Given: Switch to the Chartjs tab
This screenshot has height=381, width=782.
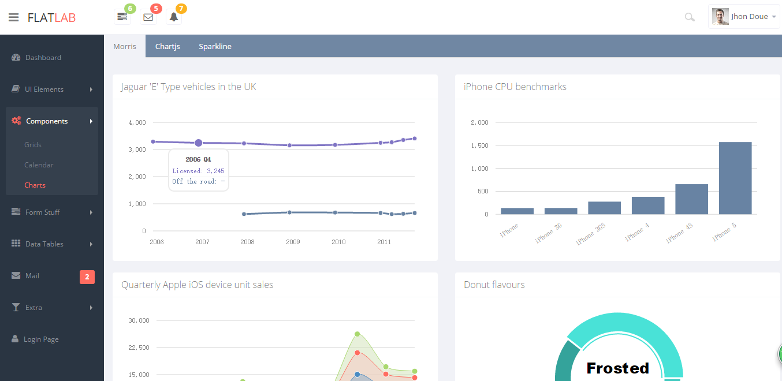Looking at the screenshot, I should pos(167,46).
